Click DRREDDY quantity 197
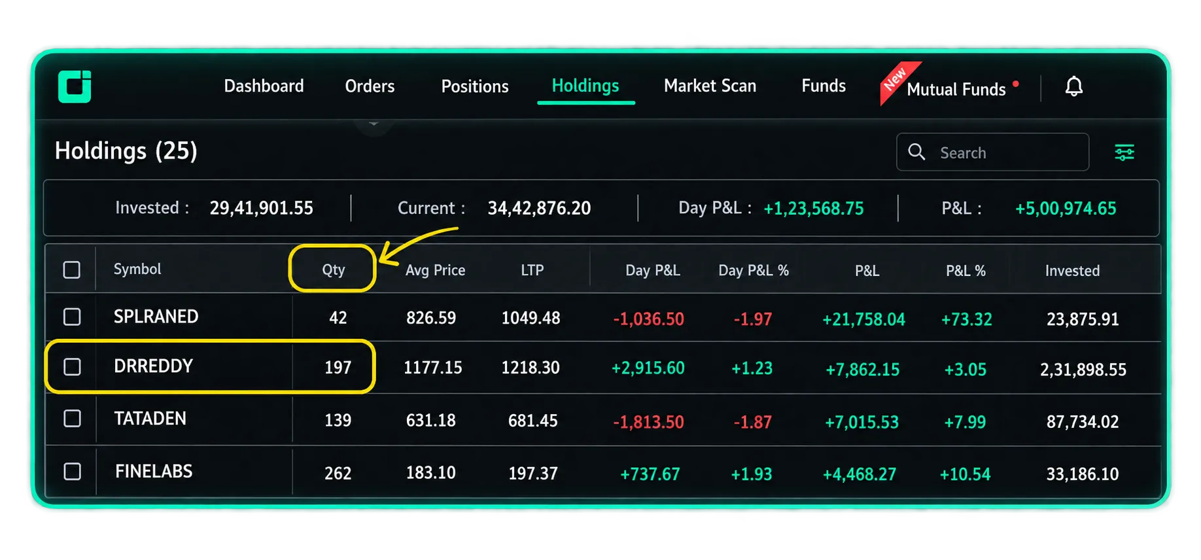1201x560 pixels. coord(338,368)
